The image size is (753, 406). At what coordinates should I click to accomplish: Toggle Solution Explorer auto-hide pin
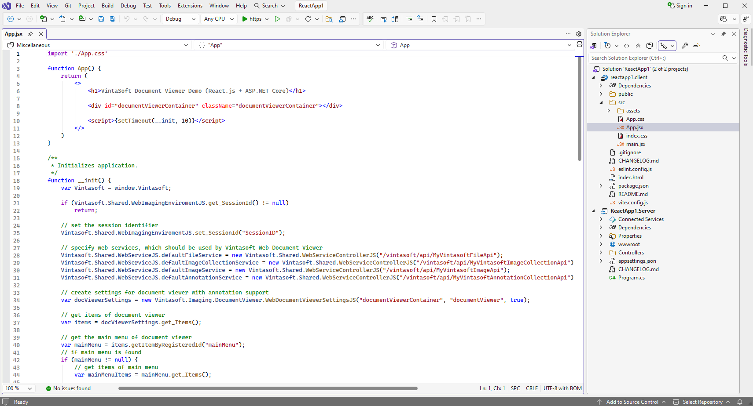pos(724,34)
